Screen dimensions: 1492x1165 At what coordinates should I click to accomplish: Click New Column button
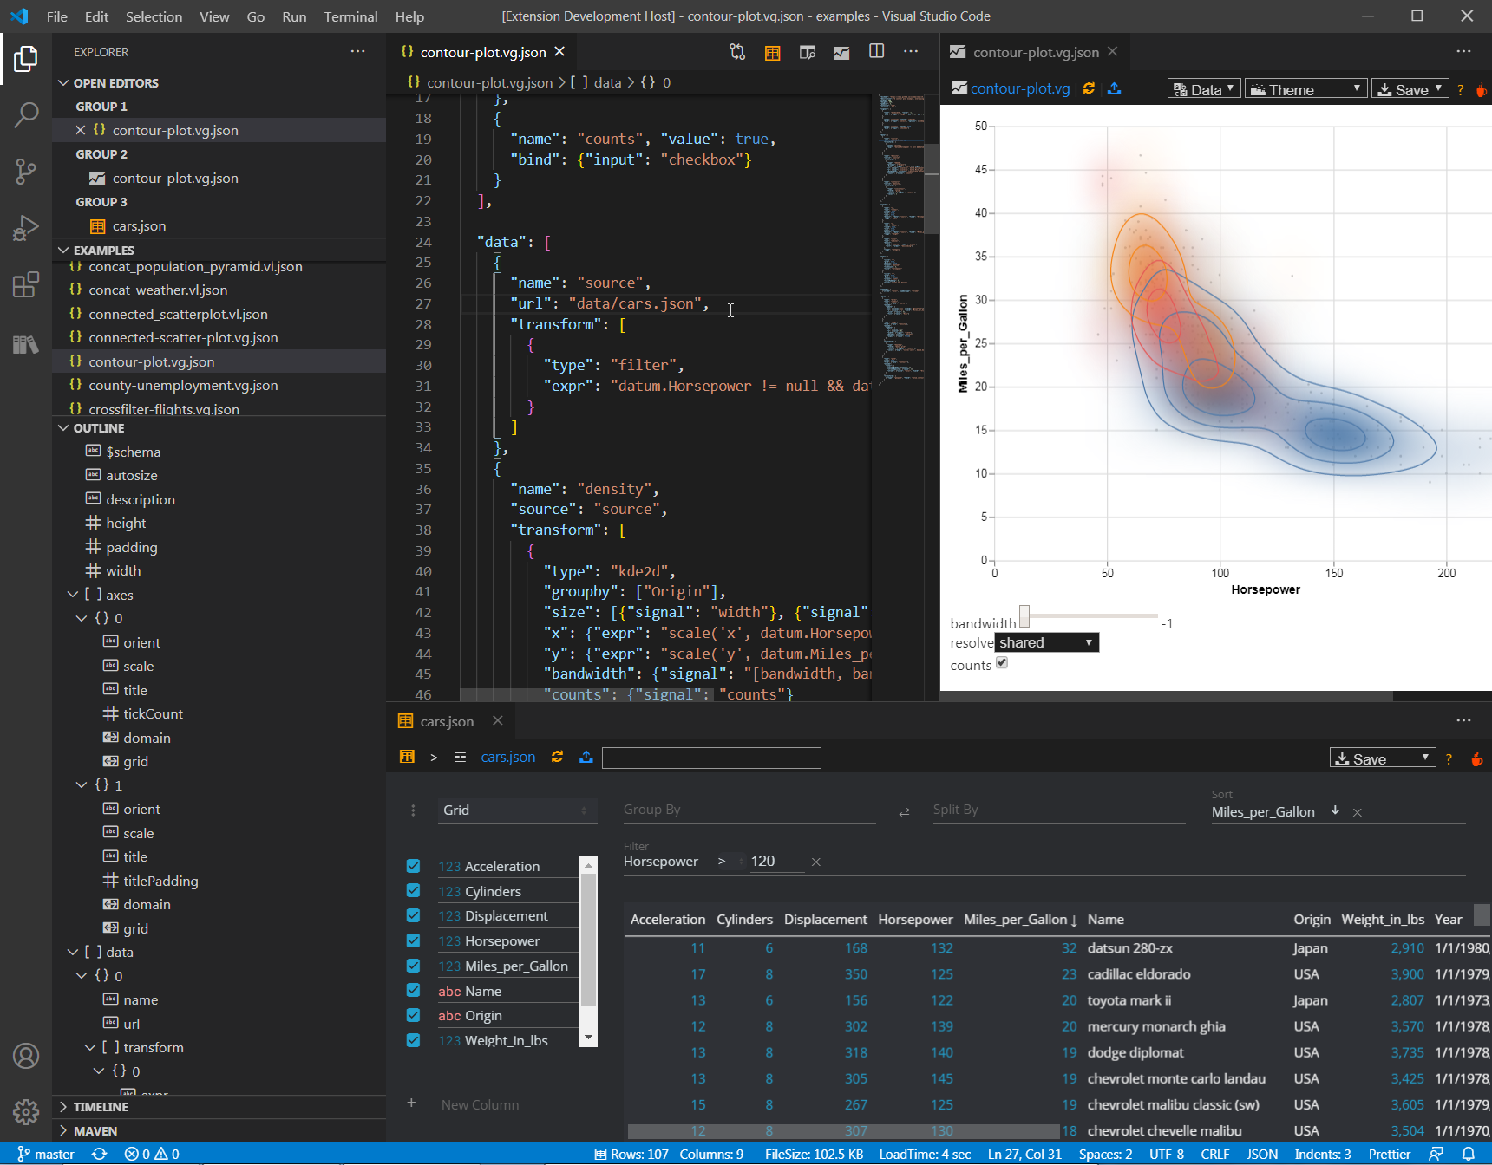(x=480, y=1104)
